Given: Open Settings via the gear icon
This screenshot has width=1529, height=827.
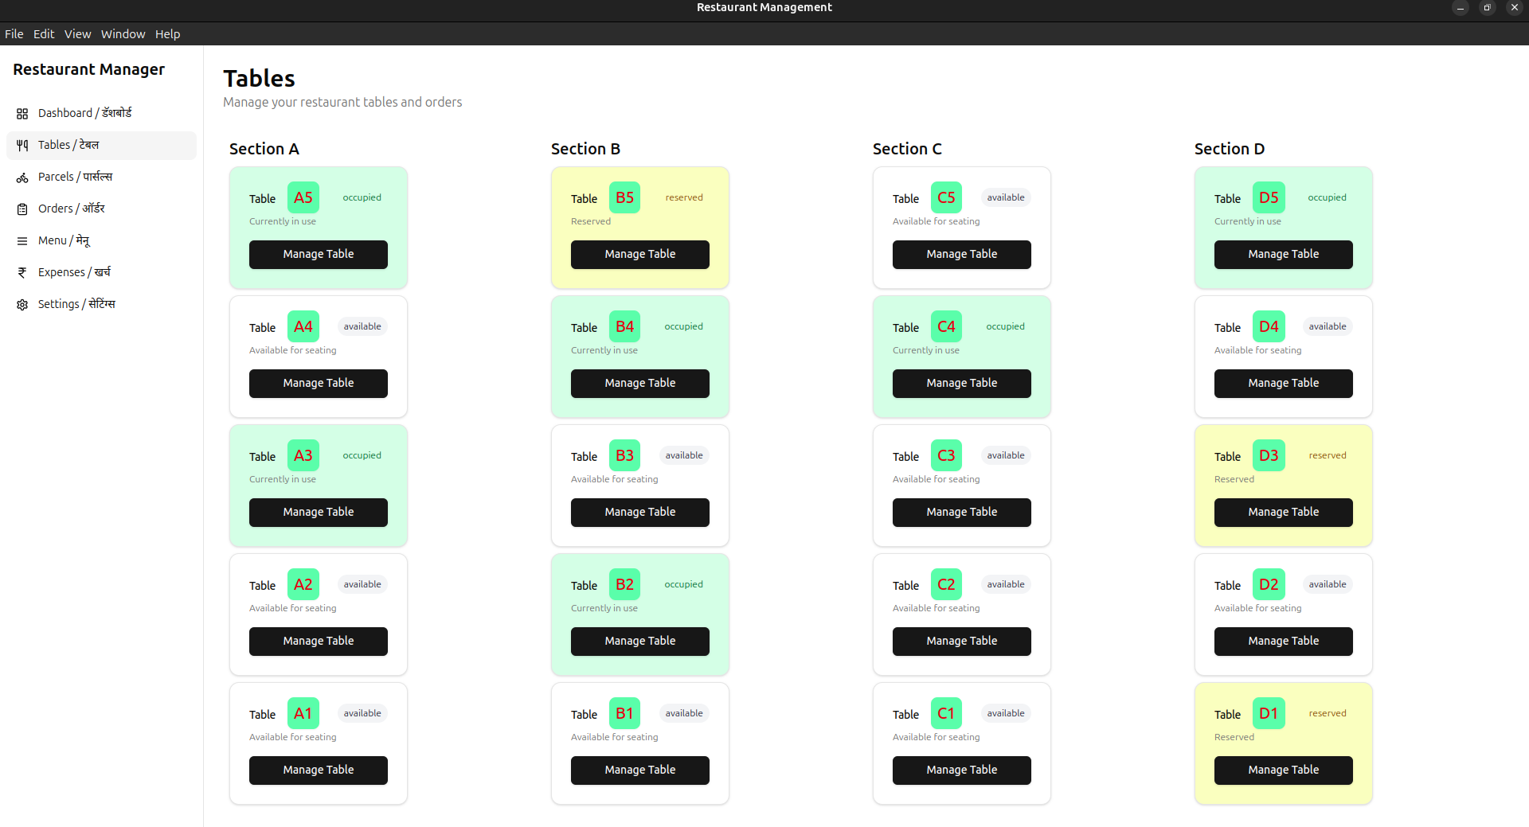Looking at the screenshot, I should pyautogui.click(x=22, y=304).
